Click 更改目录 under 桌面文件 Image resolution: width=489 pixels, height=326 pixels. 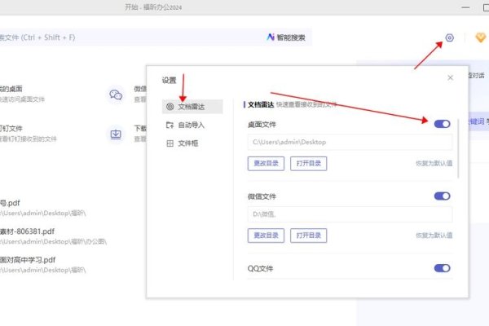(266, 164)
